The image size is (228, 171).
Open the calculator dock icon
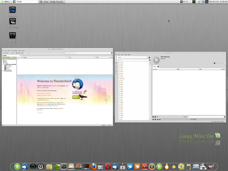(x=189, y=166)
